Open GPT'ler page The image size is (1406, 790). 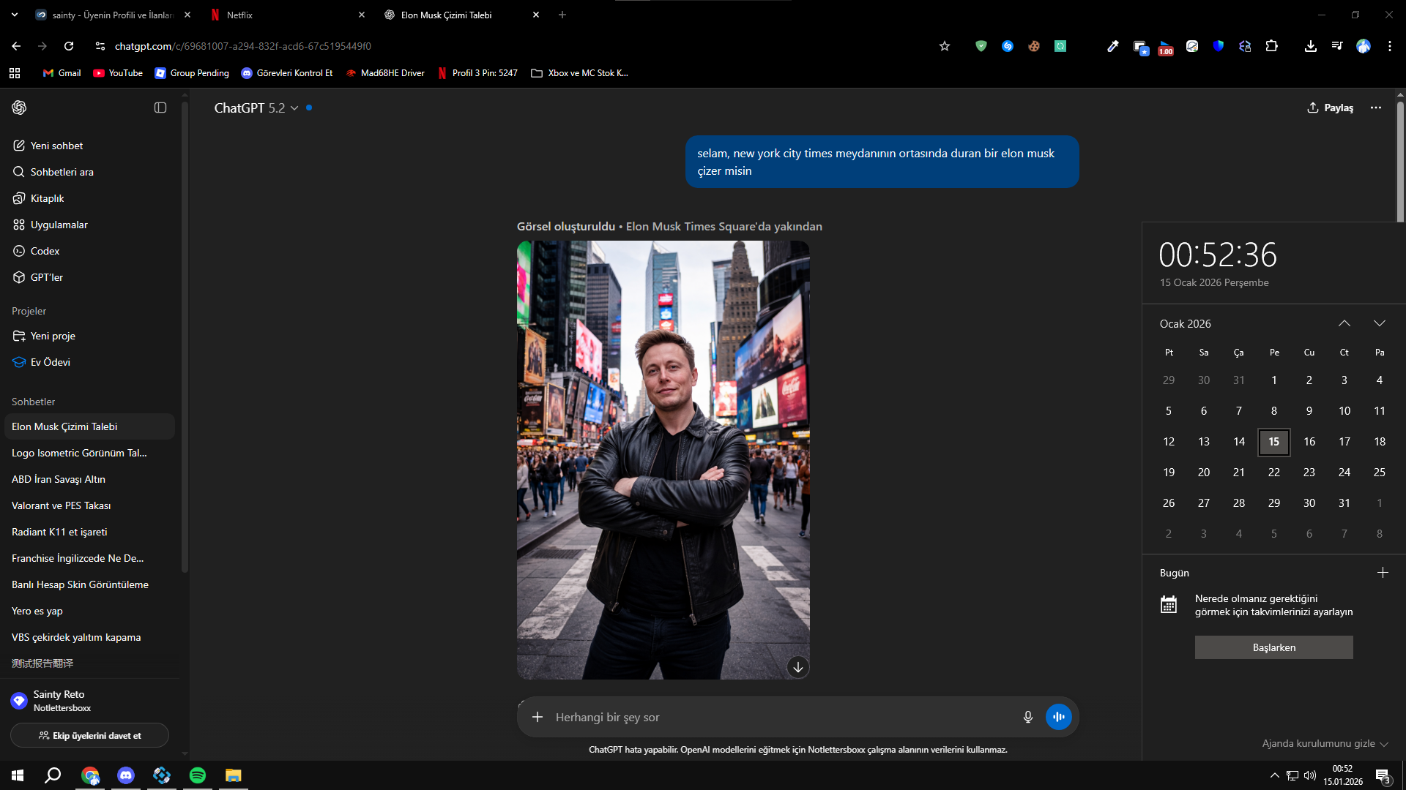[89, 277]
